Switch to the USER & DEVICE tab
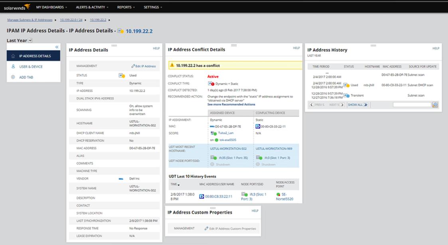This screenshot has height=245, width=448. (34, 67)
